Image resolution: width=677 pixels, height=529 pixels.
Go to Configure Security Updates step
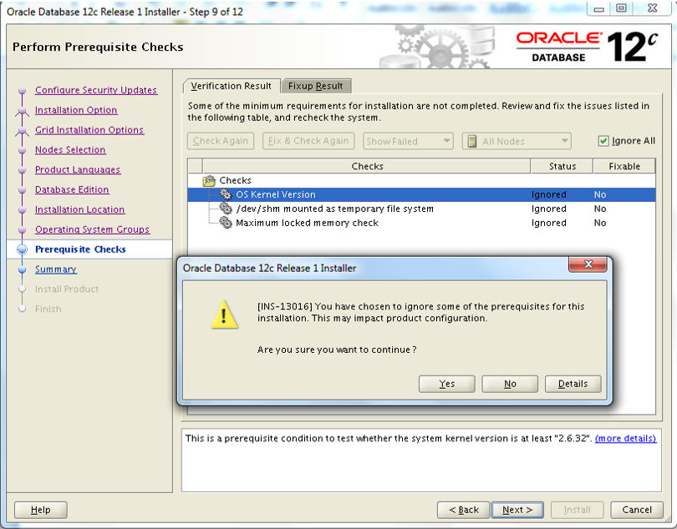pyautogui.click(x=96, y=90)
